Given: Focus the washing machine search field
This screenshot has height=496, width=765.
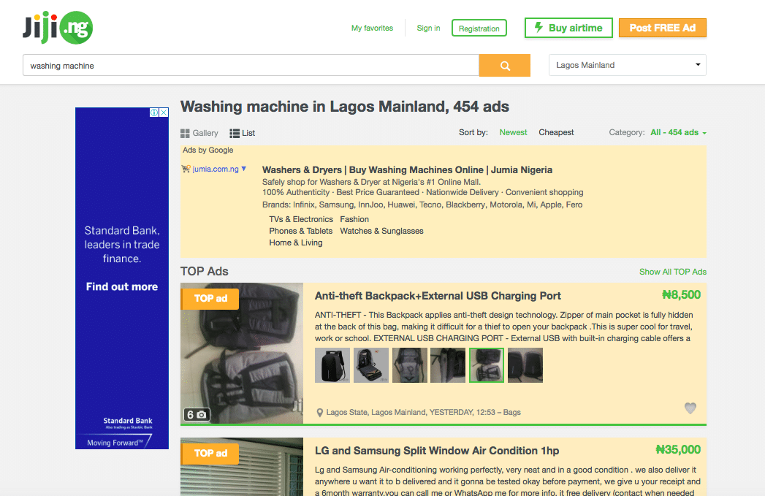Looking at the screenshot, I should click(251, 65).
